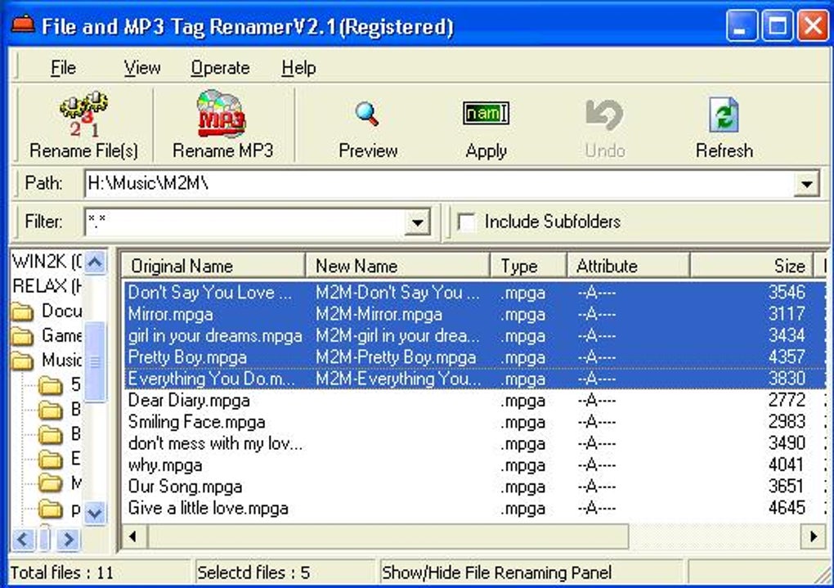Screen dimensions: 834x588
Task: Open the Help menu
Action: tap(298, 68)
